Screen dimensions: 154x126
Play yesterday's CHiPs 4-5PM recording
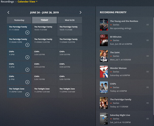pyautogui.click(x=27, y=57)
